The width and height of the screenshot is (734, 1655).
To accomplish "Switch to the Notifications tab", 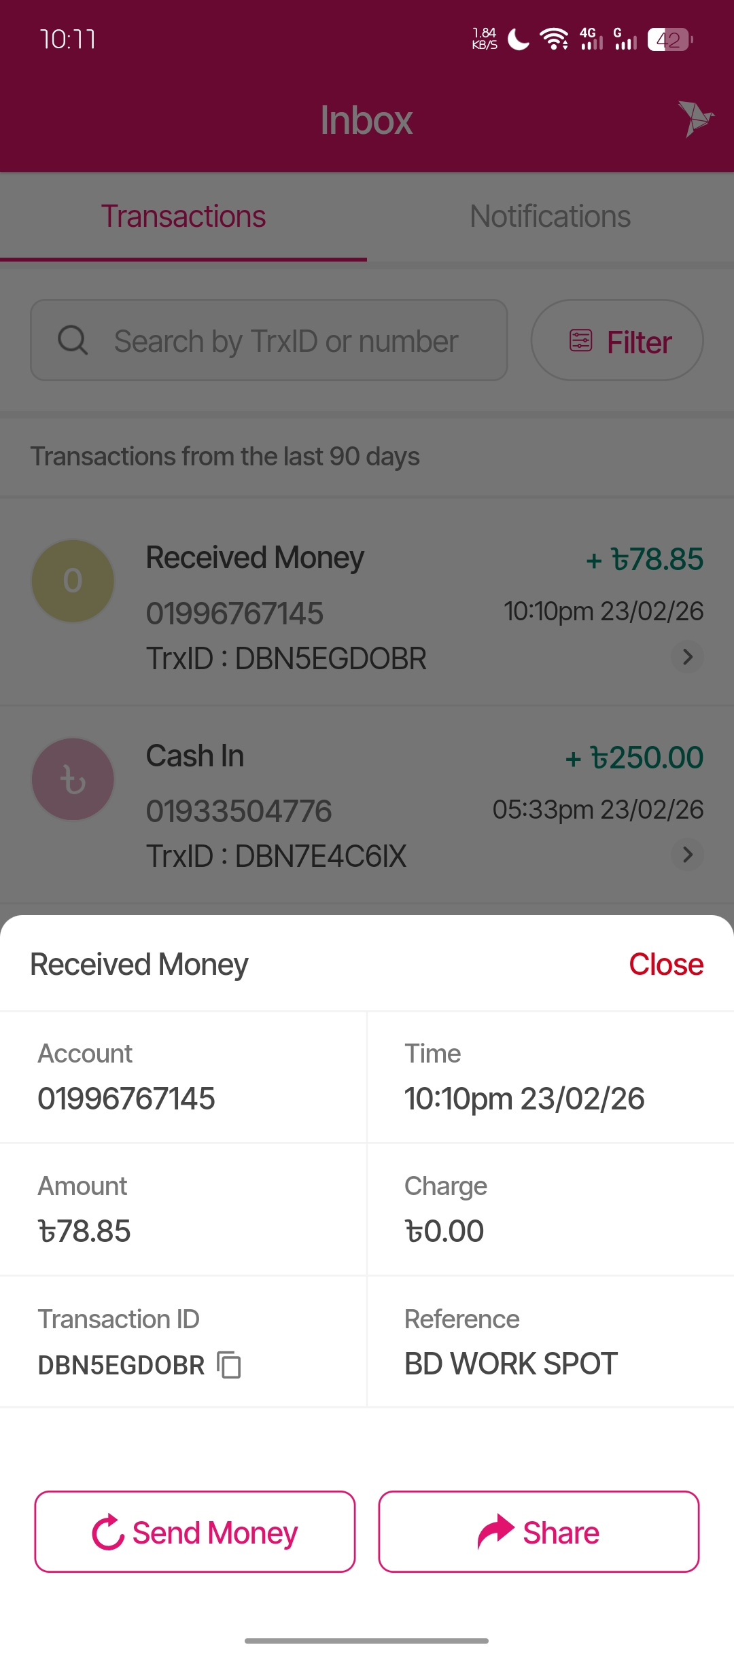I will [x=550, y=217].
